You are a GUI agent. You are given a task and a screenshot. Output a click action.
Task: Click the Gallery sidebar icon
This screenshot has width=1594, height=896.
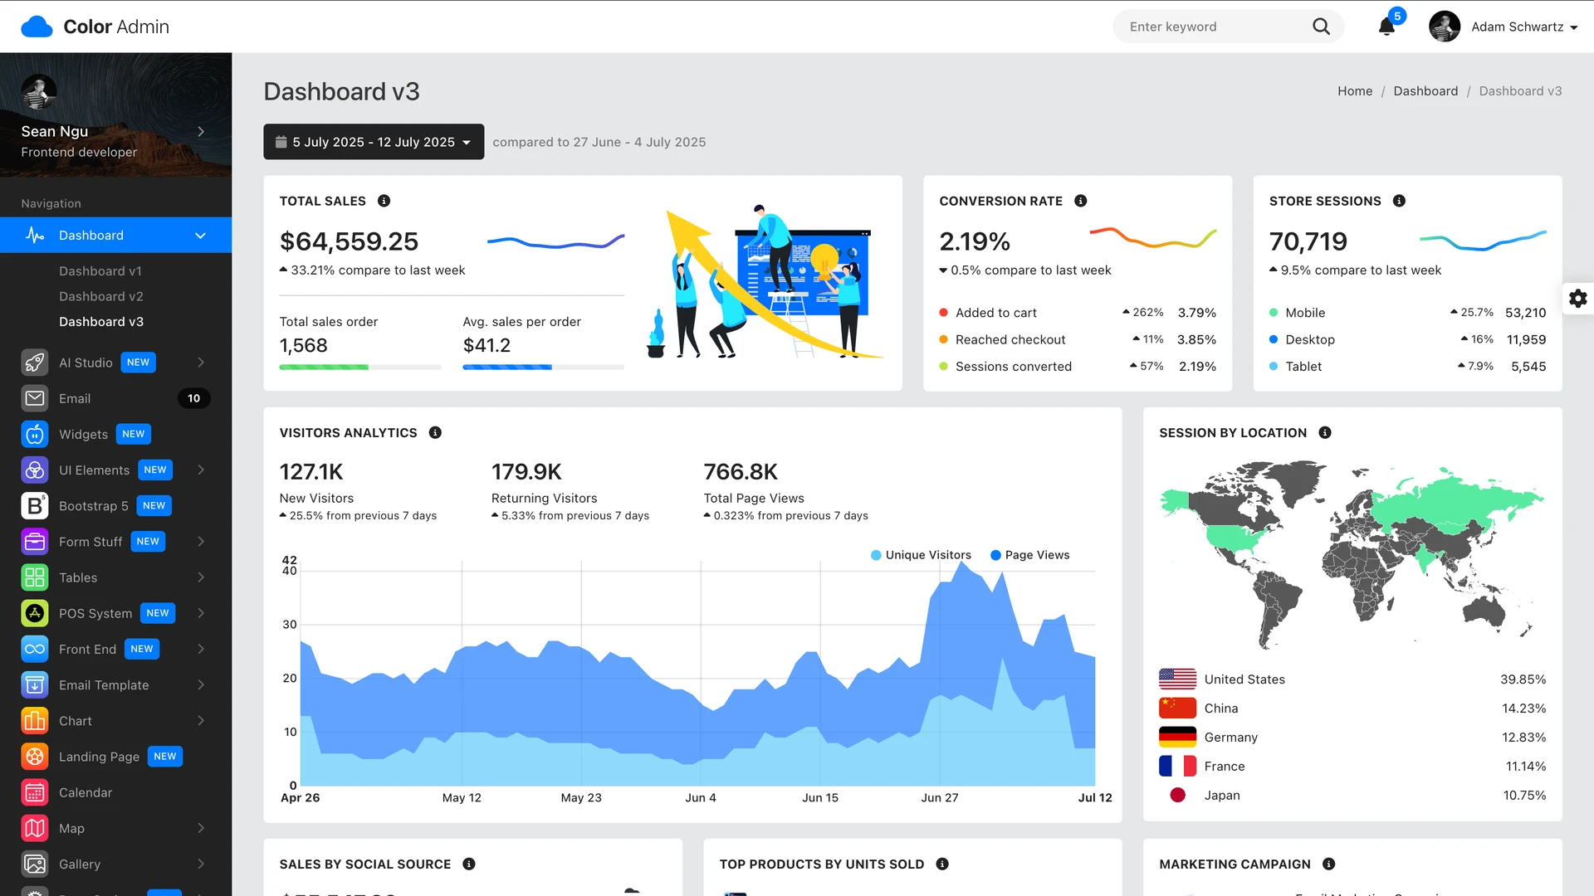[x=35, y=864]
